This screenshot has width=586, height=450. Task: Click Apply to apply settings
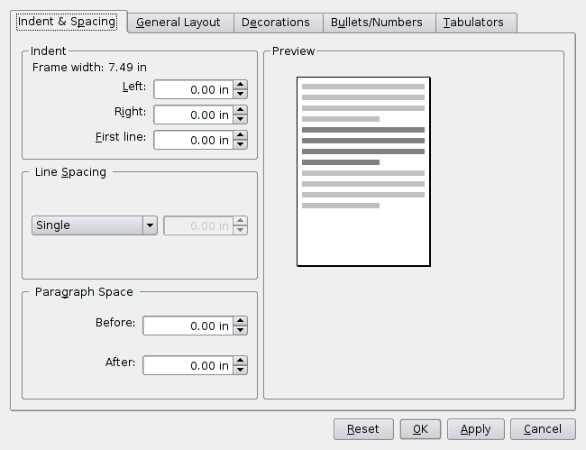pyautogui.click(x=475, y=429)
